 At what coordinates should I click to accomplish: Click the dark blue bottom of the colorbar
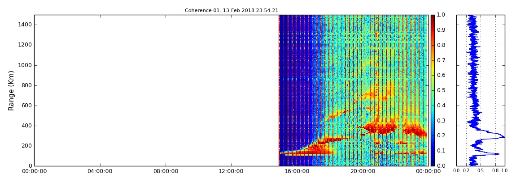pos(433,163)
